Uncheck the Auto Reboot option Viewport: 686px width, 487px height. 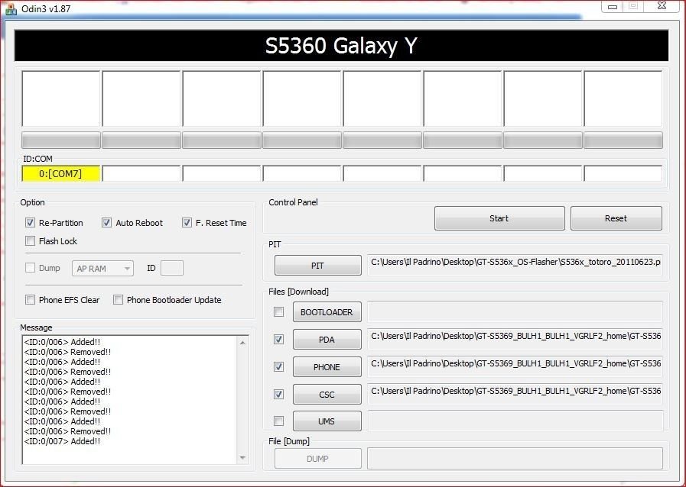click(107, 223)
